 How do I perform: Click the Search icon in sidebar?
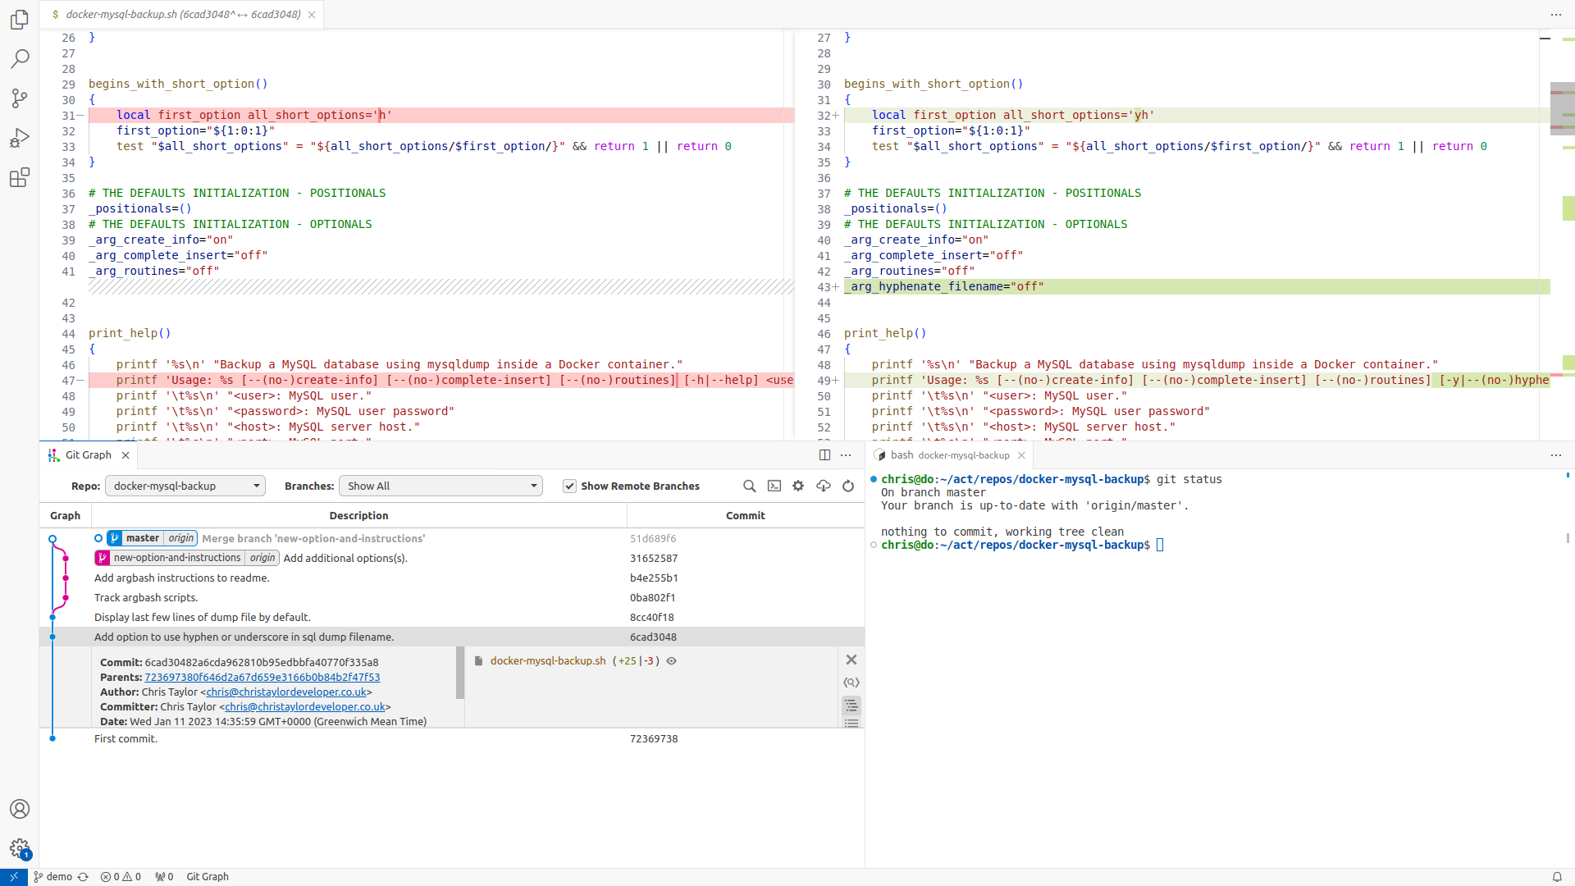[x=20, y=57]
